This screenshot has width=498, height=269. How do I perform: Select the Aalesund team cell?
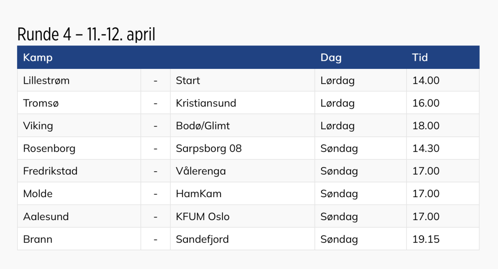pos(46,217)
